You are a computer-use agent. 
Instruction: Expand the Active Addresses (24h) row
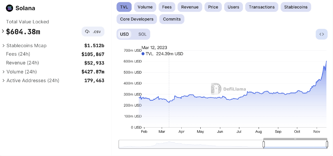click(4, 81)
